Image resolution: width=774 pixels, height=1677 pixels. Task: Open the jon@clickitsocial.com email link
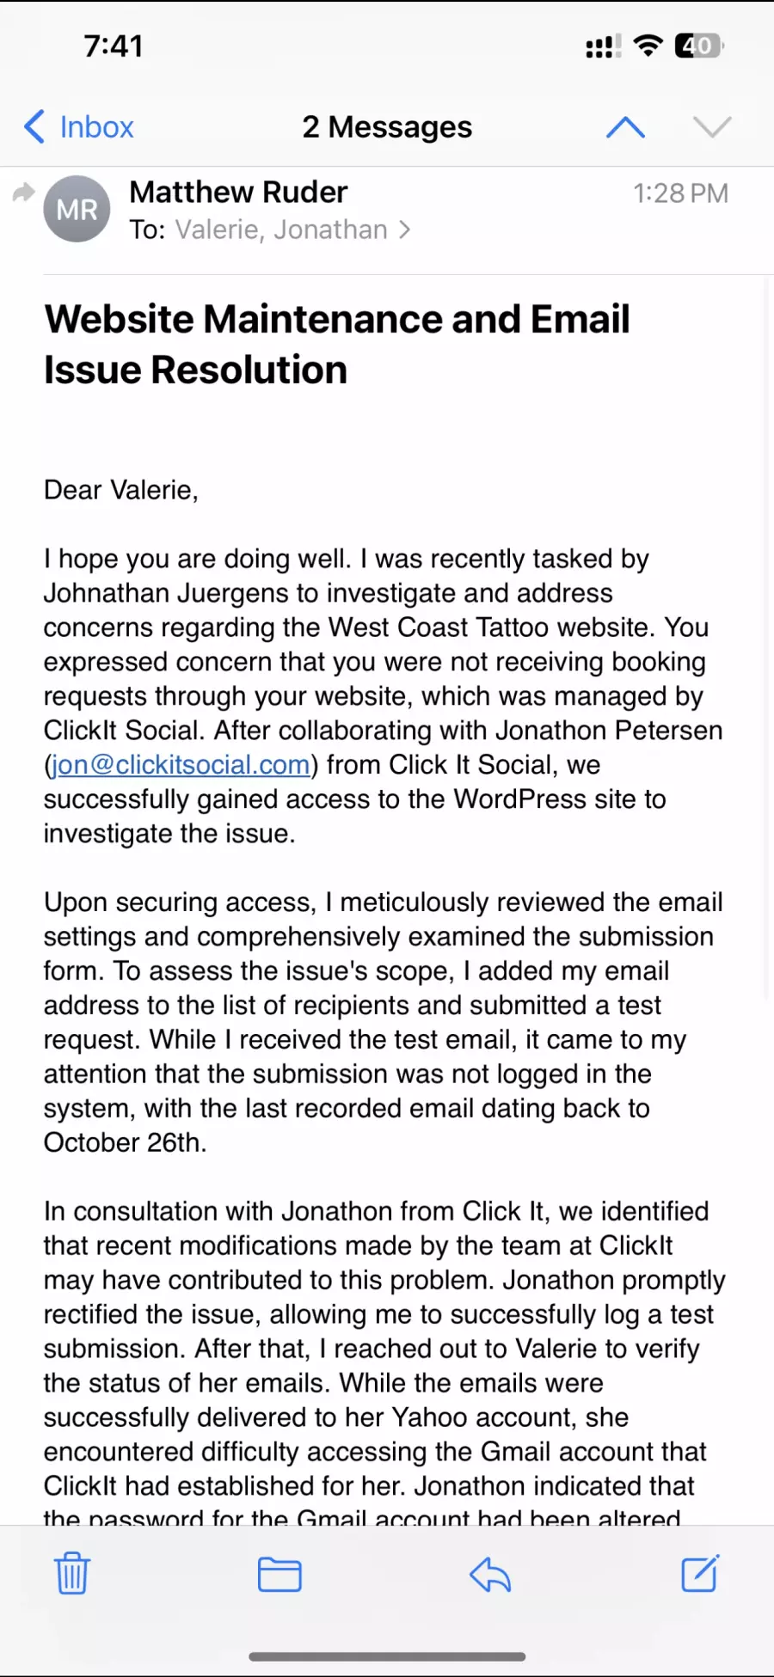click(181, 764)
